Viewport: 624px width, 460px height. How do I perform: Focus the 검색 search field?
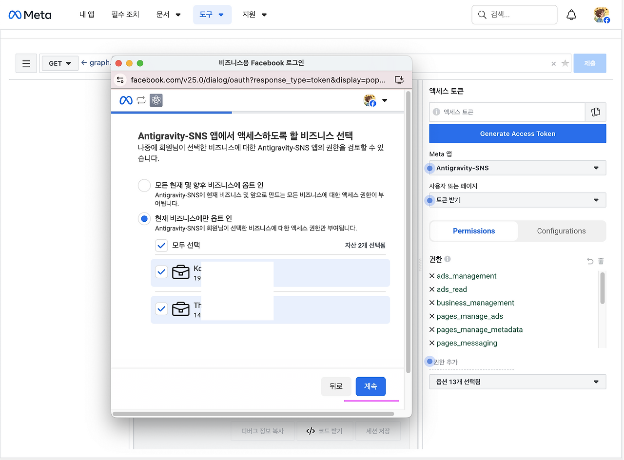point(514,15)
